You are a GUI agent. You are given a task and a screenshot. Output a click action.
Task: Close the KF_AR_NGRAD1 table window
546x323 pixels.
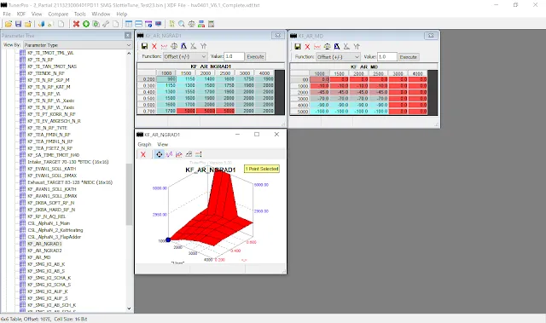[278, 35]
